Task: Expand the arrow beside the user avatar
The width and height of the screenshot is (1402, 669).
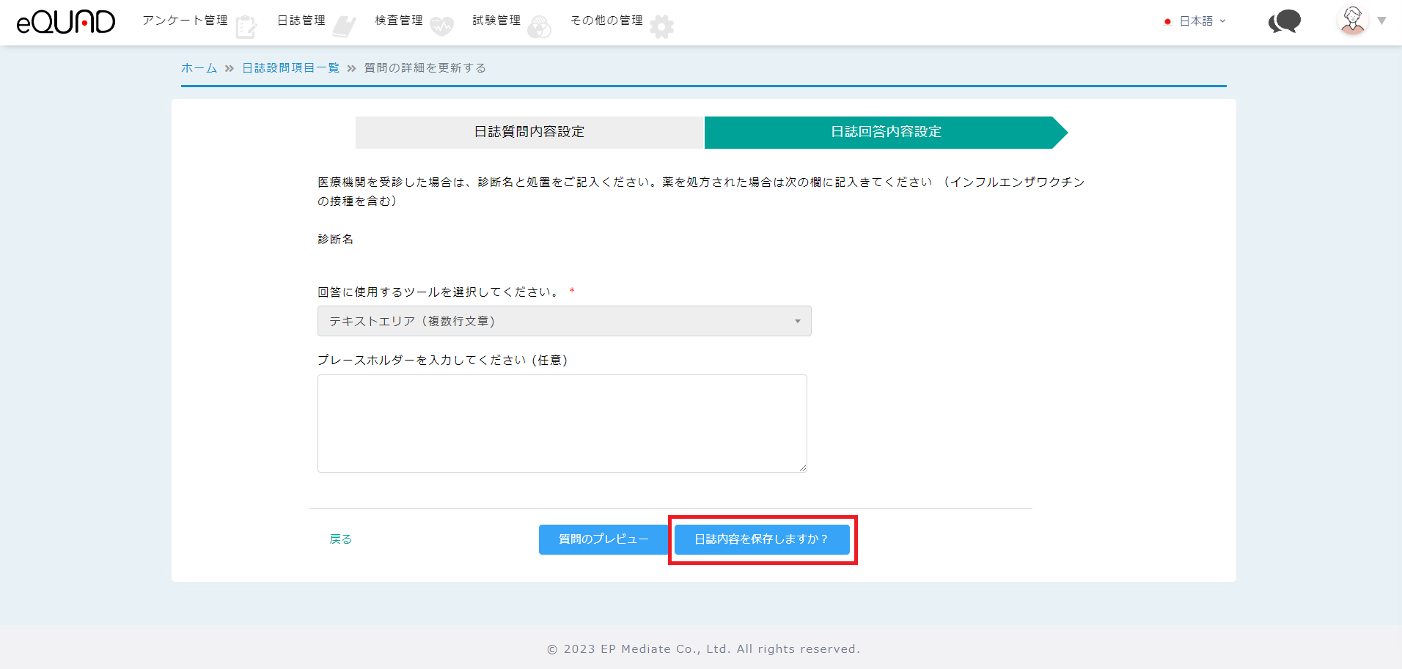Action: 1381,21
